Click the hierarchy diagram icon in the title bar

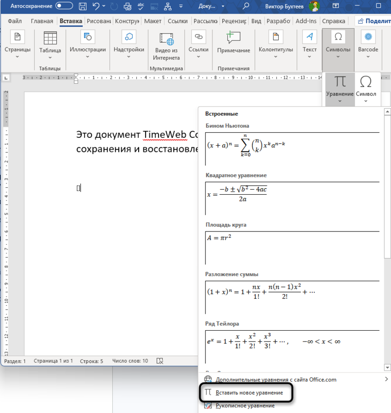(x=168, y=6)
